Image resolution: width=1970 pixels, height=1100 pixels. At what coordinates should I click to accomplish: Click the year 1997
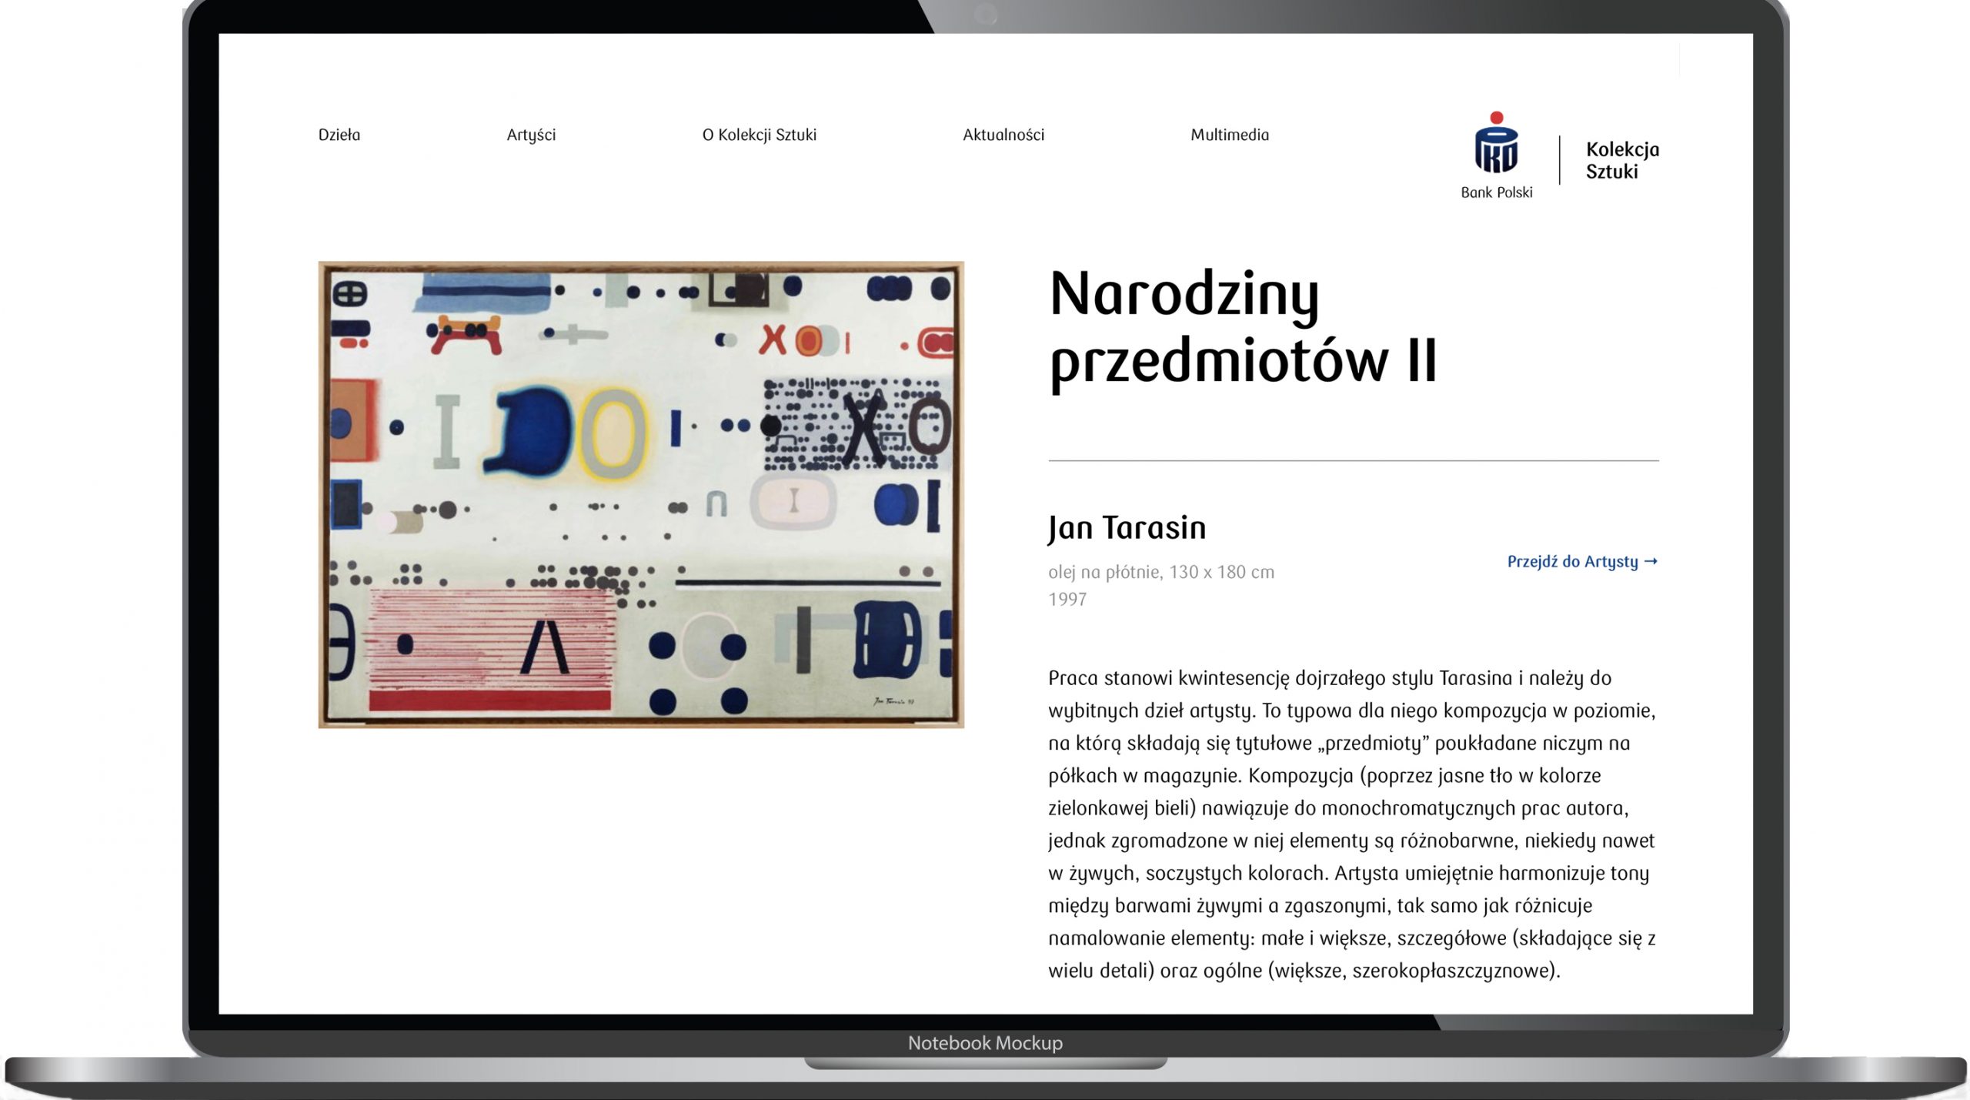pyautogui.click(x=1067, y=599)
